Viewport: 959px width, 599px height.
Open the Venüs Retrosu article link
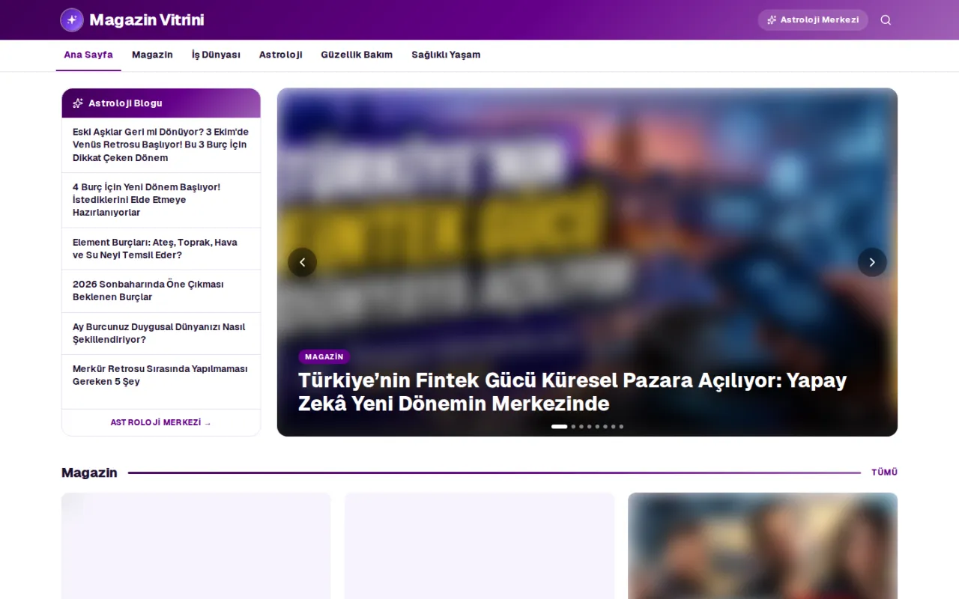click(160, 145)
